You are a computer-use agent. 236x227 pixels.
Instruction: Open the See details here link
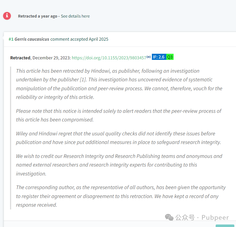click(75, 16)
